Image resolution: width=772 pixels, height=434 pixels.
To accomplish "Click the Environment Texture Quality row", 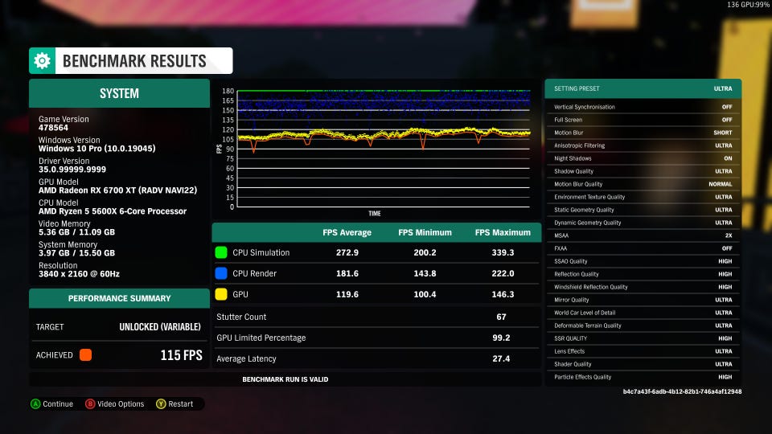I will [x=643, y=197].
